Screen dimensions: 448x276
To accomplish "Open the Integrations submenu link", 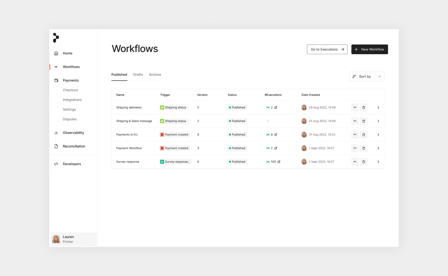I will point(72,100).
